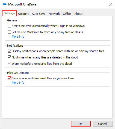View the About tab
Viewport: 115px width, 129px height.
78,14
